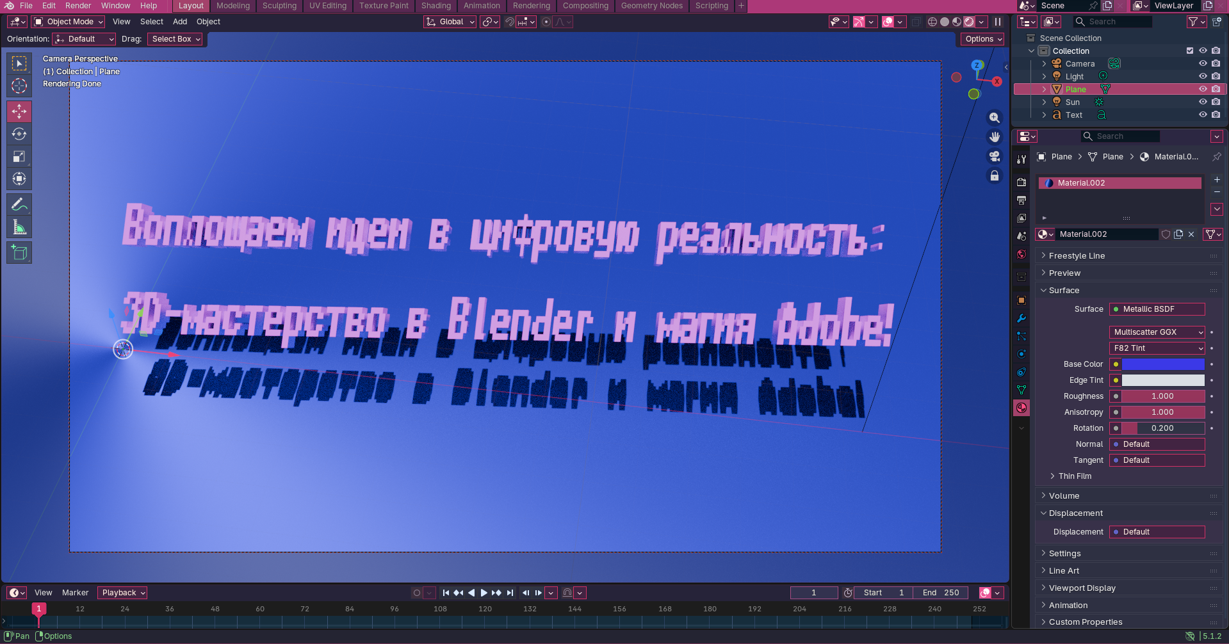Image resolution: width=1229 pixels, height=644 pixels.
Task: Open the View Layer properties tab
Action: click(x=1021, y=218)
